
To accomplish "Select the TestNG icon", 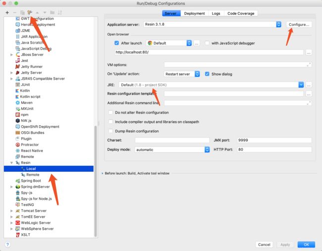I will pos(18,204).
